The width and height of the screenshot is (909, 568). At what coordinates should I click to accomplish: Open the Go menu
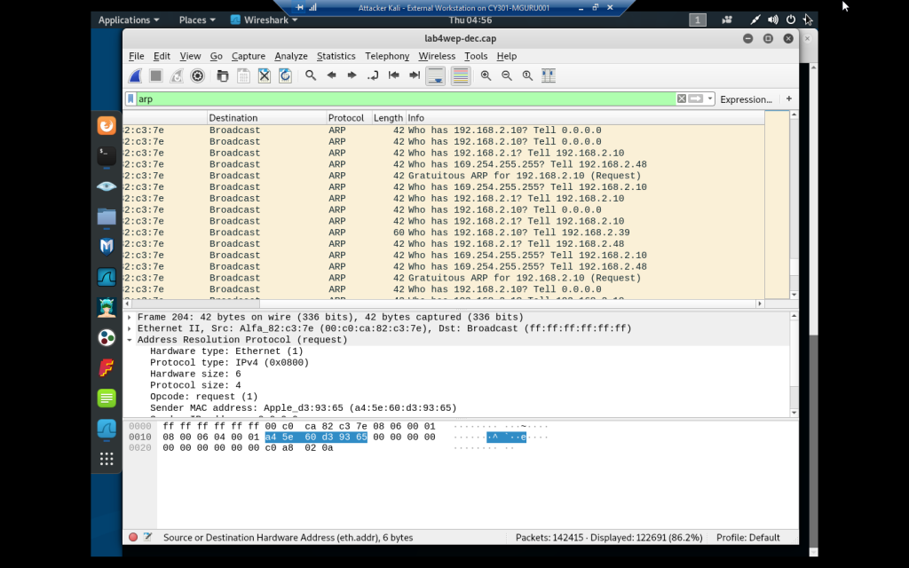click(x=217, y=56)
